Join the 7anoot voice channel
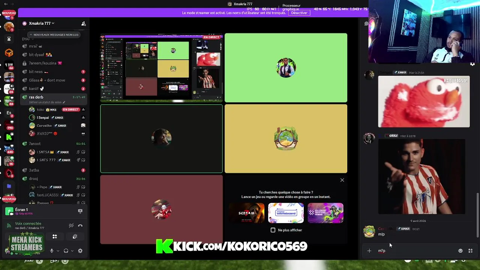This screenshot has width=480, height=270. (x=54, y=144)
